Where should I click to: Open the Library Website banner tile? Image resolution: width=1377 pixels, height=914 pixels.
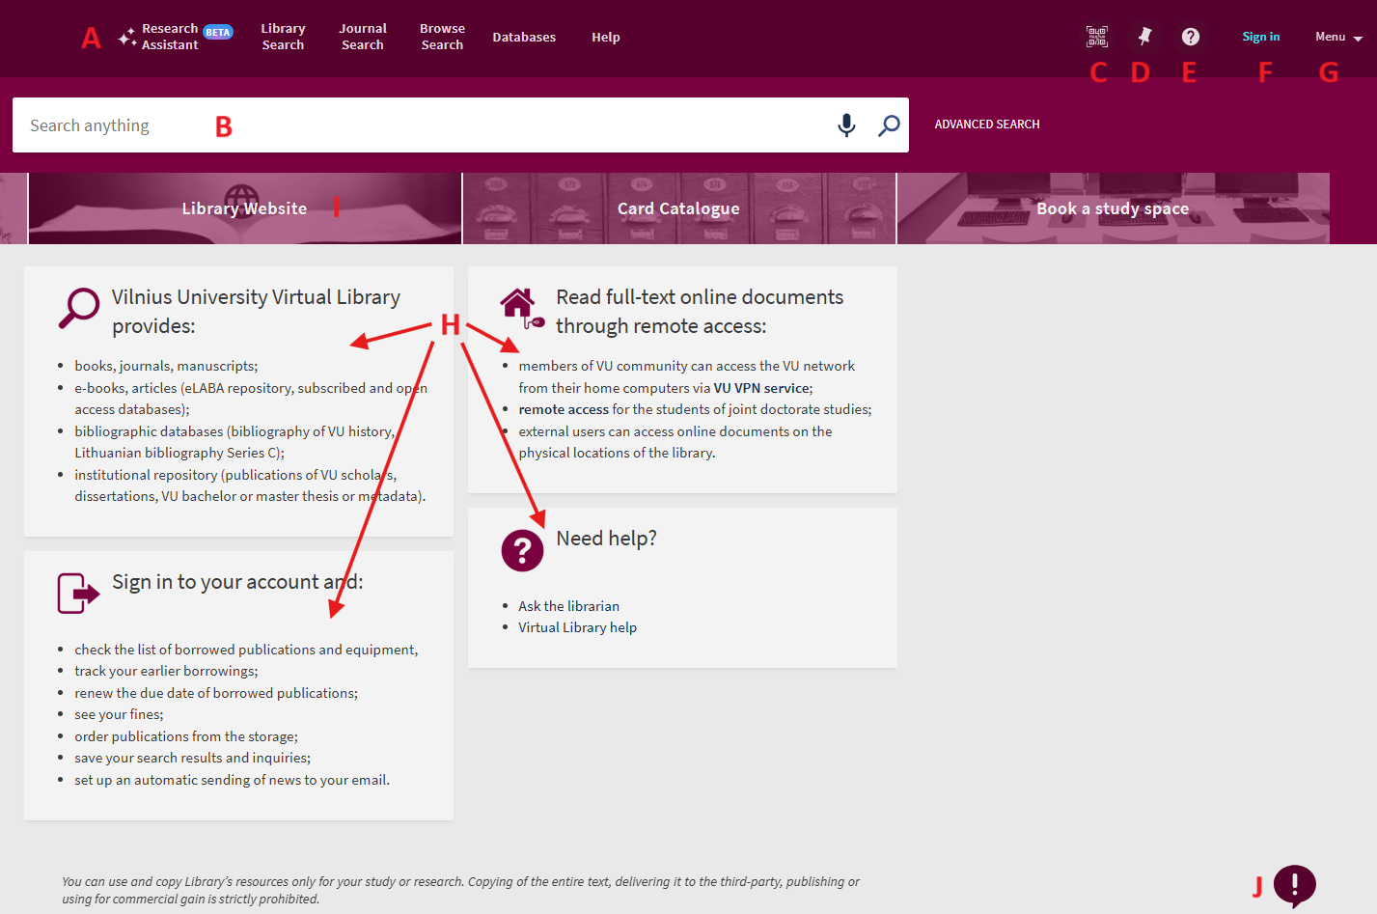pyautogui.click(x=245, y=208)
